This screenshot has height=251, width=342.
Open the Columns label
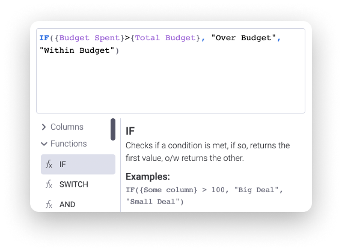tap(67, 127)
